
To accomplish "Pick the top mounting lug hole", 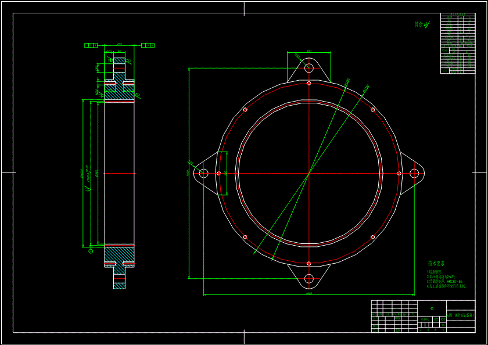I will pos(308,67).
